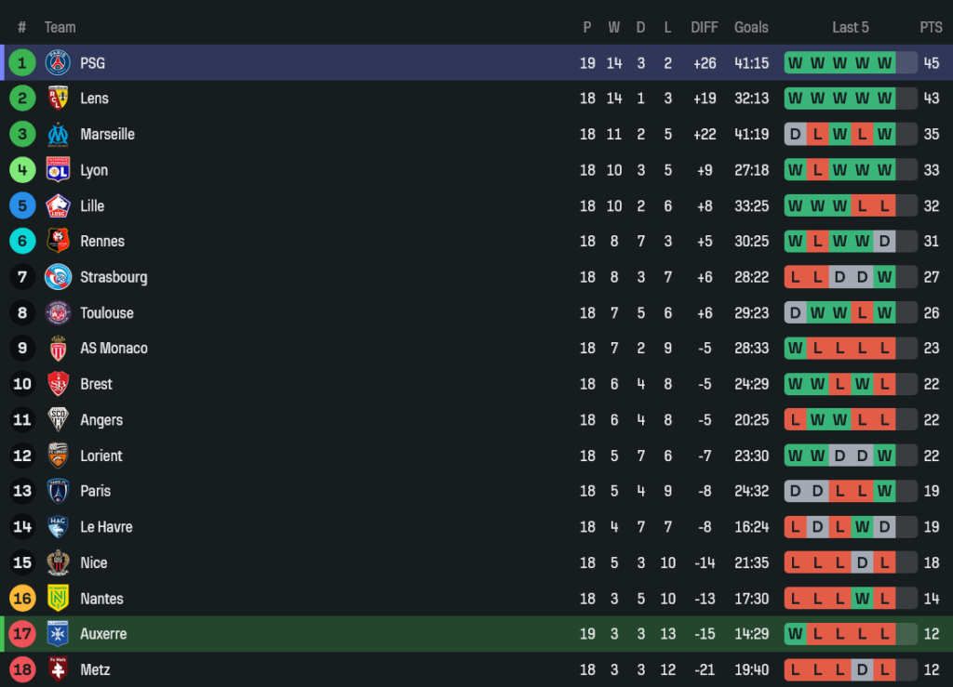Image resolution: width=953 pixels, height=687 pixels.
Task: Click the Lille club crest icon
Action: point(58,206)
